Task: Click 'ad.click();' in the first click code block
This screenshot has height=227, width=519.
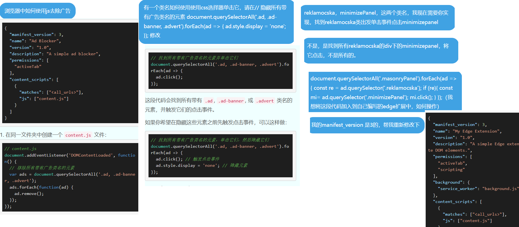Action: coord(169,77)
